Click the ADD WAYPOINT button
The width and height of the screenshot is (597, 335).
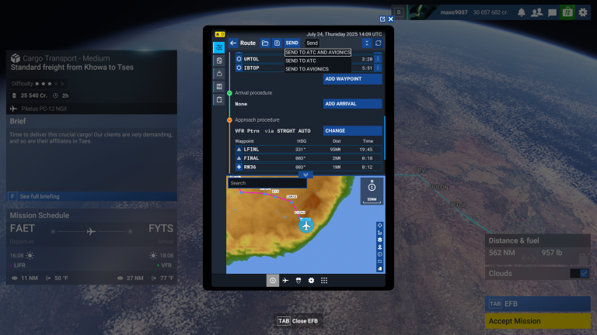coord(353,79)
